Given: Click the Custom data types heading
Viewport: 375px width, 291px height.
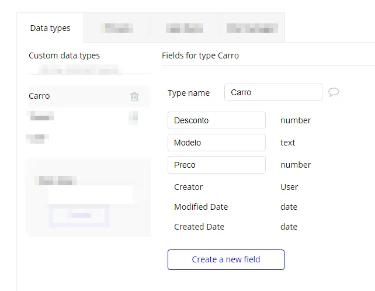Looking at the screenshot, I should click(x=64, y=56).
